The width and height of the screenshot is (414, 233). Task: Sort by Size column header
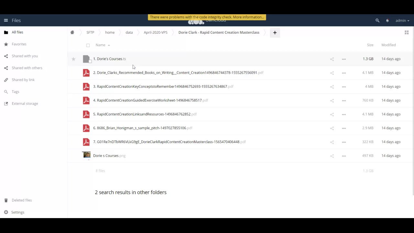click(x=370, y=45)
